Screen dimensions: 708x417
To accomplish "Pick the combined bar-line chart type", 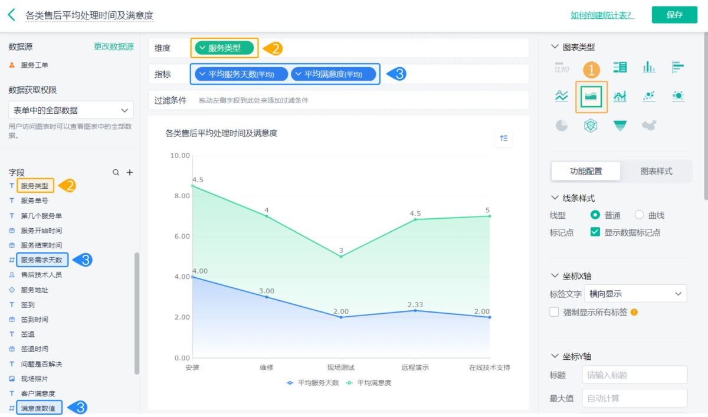I will pyautogui.click(x=619, y=96).
